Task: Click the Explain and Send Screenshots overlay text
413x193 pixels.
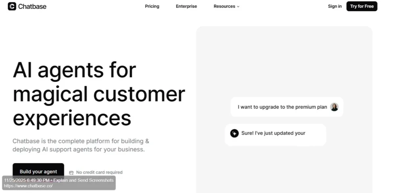Action: pos(83,180)
